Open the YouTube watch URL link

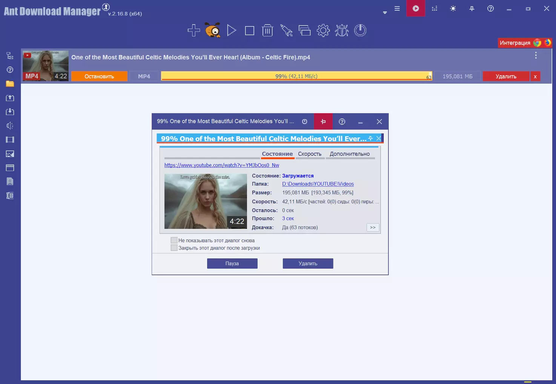pos(222,165)
